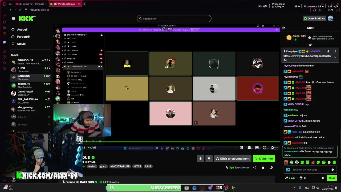Expand the pinned message
Viewport: 341px width, 192px height.
click(x=335, y=57)
